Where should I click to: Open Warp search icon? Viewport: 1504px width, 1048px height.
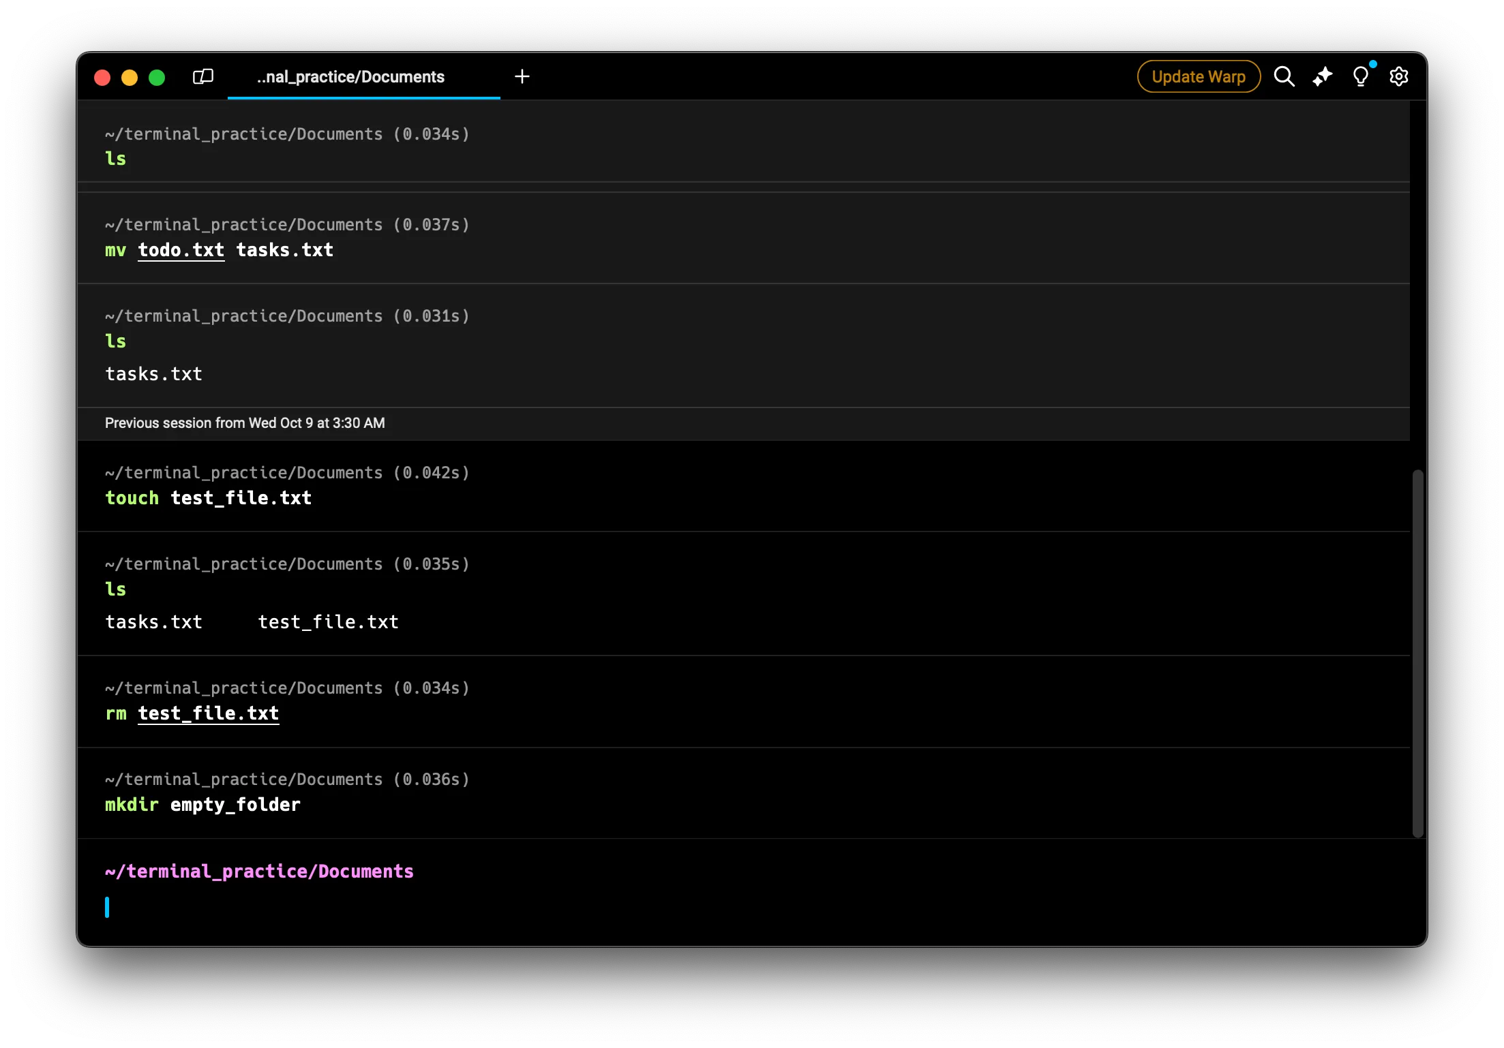click(1284, 76)
